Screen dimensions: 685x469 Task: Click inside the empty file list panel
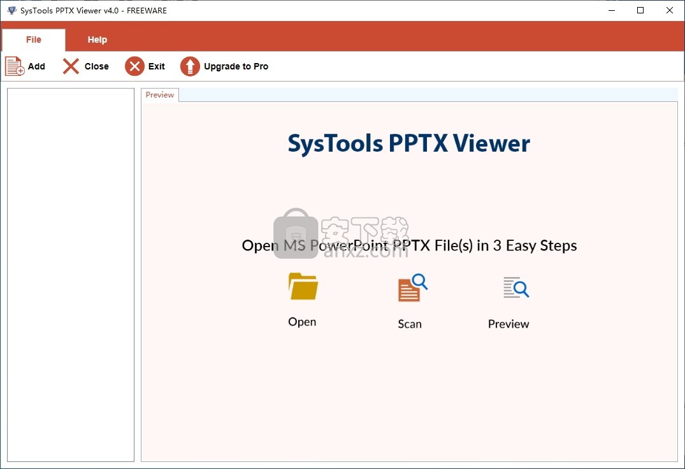[x=71, y=275]
